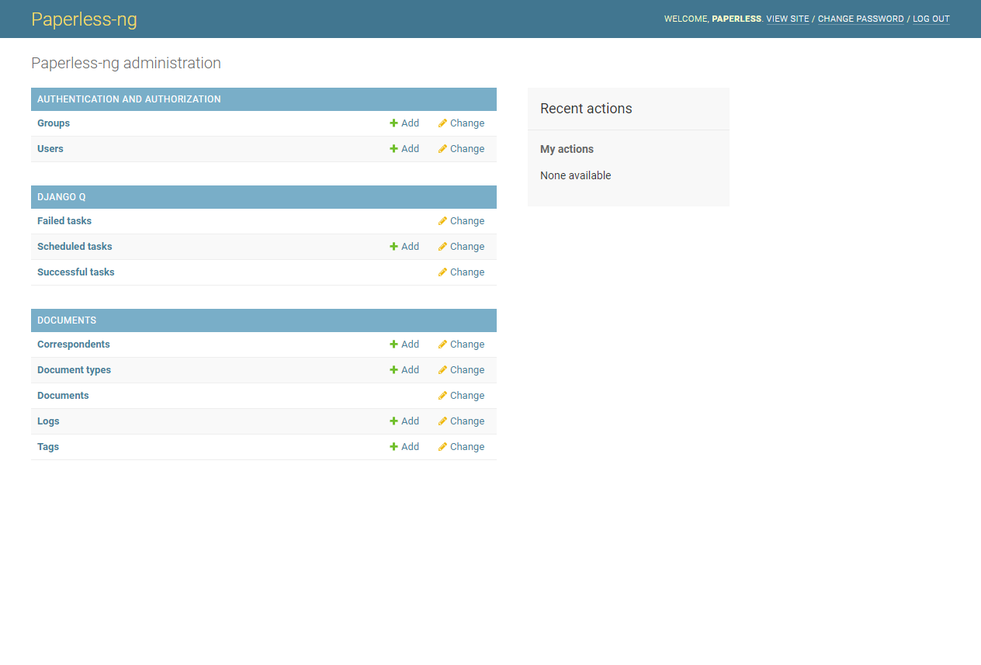Click Change link for Successful tasks
The height and width of the screenshot is (665, 981).
click(x=466, y=272)
